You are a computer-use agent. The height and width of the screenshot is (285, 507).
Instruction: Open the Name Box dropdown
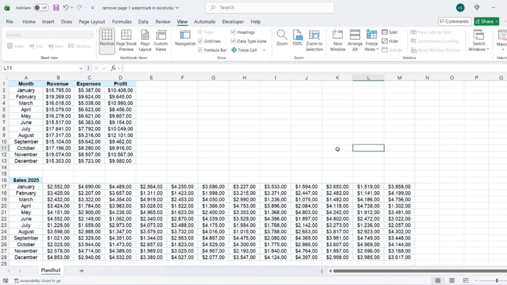click(81, 68)
